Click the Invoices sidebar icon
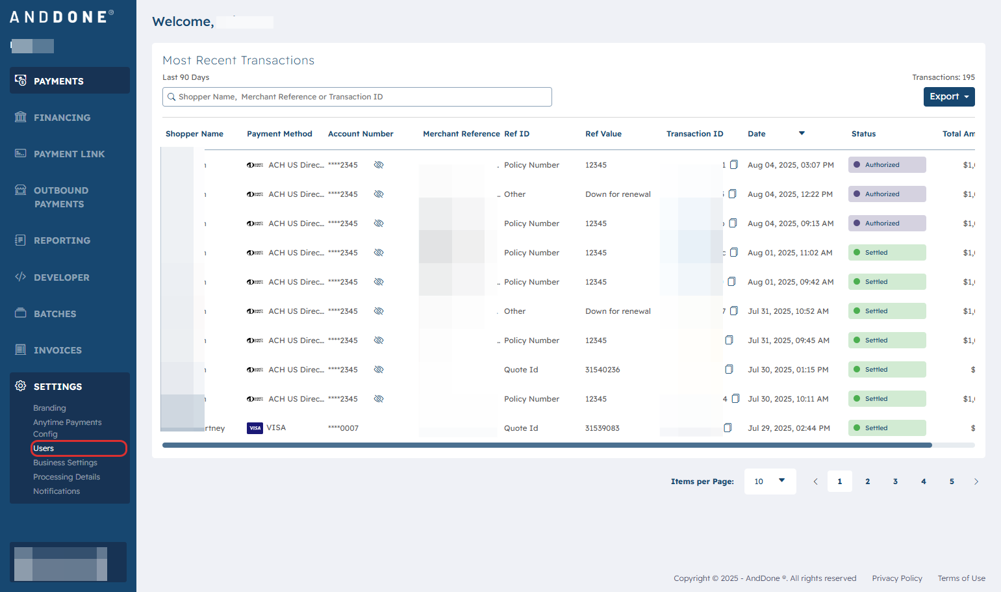 (x=21, y=350)
